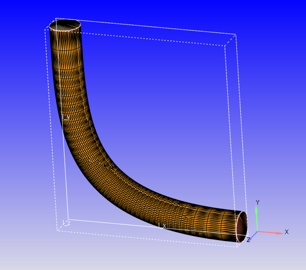Screen dimensions: 306x270
Task: Pick the right circular pipe end face
Action: click(x=242, y=227)
